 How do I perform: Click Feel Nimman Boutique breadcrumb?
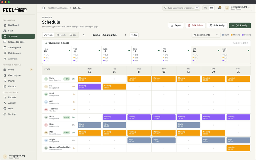point(58,8)
